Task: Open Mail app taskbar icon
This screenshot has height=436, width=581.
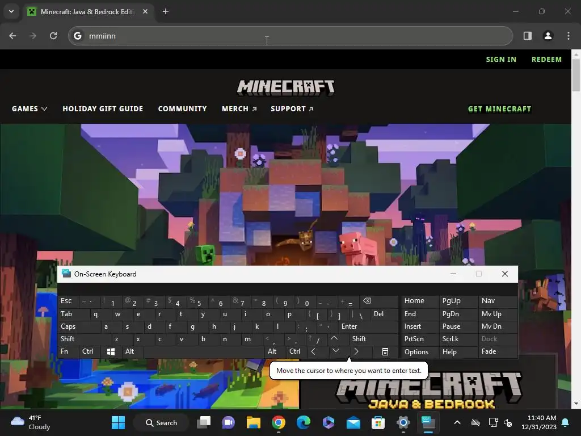Action: 353,422
